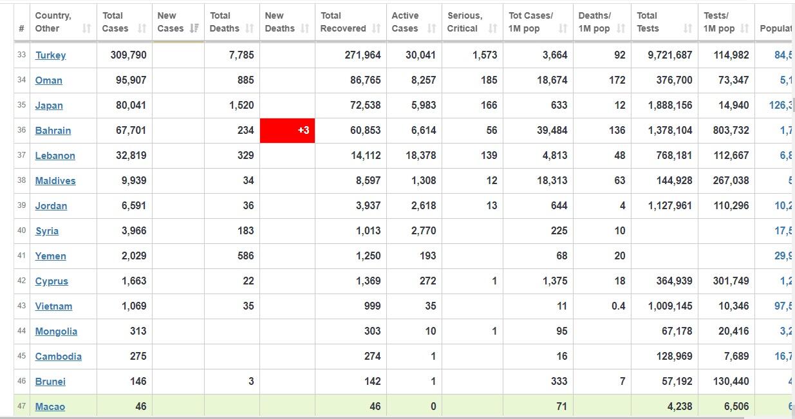
Task: Click sort arrows in Total Recovered column header
Action: (x=377, y=28)
